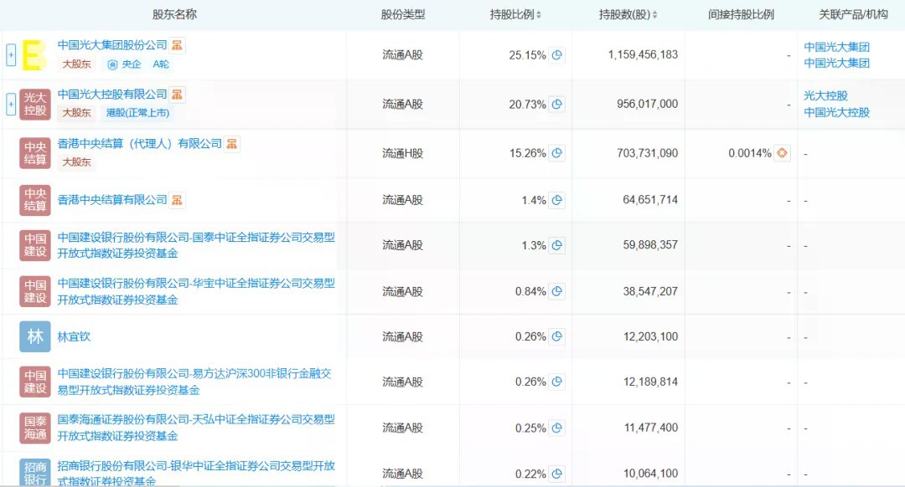Open 国泰中证全指证券公司 fund link
905x487 pixels.
coord(196,245)
